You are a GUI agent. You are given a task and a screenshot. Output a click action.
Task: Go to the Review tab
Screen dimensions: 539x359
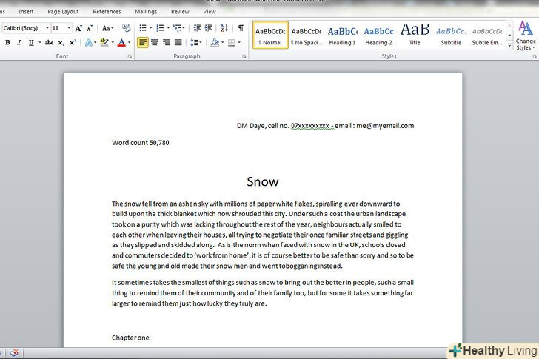click(x=180, y=11)
